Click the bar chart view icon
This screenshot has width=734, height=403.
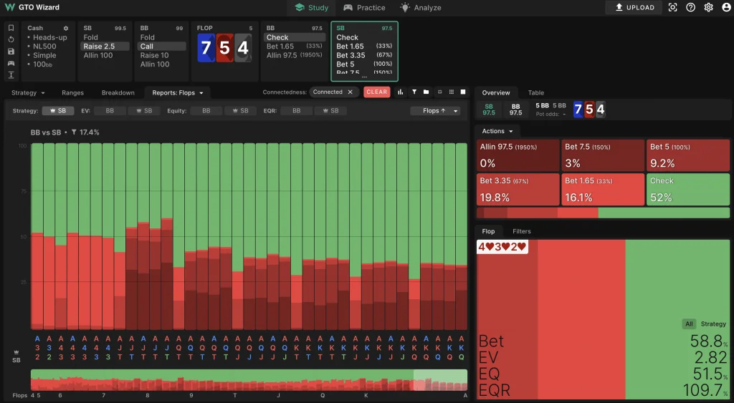point(401,92)
